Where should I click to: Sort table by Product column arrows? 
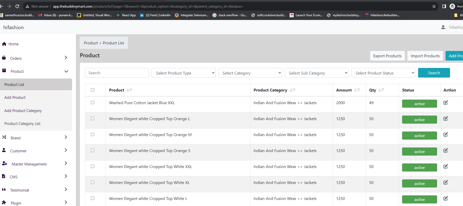(x=129, y=90)
